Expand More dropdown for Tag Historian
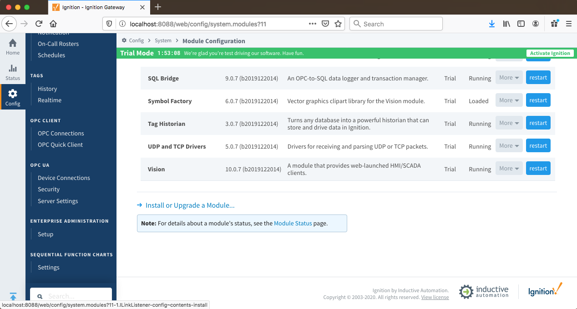The height and width of the screenshot is (309, 577). tap(509, 123)
